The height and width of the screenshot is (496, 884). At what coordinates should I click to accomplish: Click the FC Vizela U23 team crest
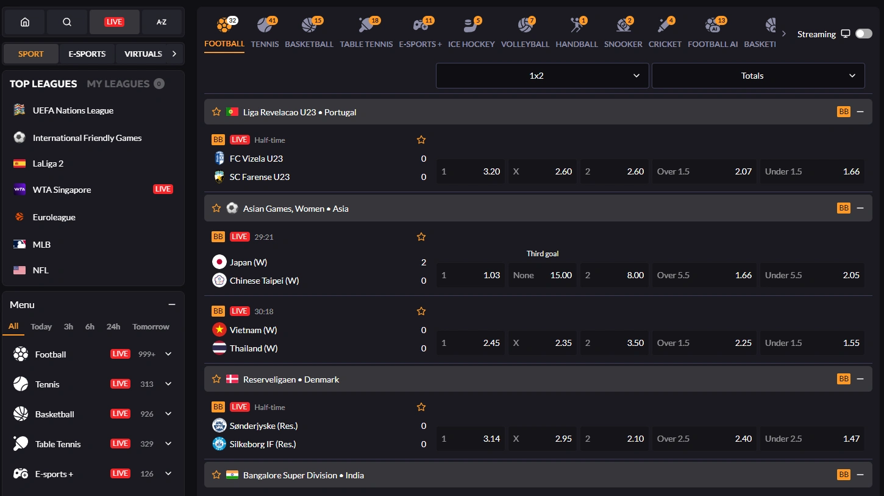coord(219,159)
